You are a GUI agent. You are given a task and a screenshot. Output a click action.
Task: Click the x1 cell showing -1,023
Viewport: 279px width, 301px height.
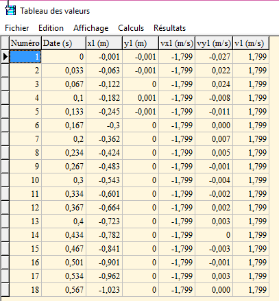point(104,290)
